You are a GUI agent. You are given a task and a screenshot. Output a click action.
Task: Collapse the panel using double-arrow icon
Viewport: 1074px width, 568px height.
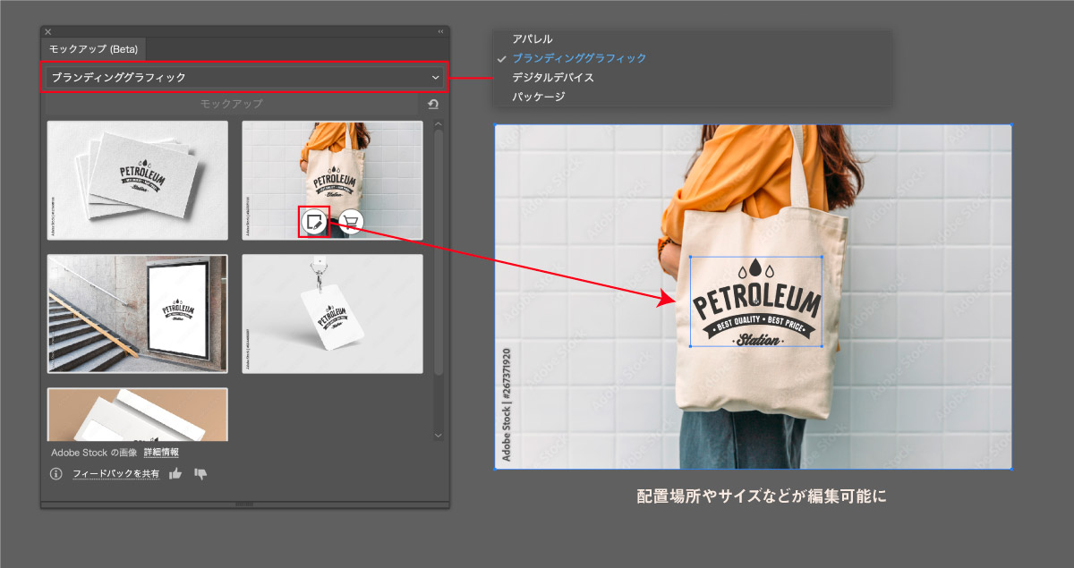(x=440, y=31)
